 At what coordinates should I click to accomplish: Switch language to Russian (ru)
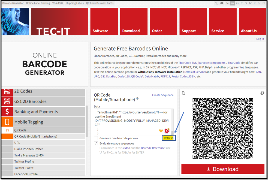(259, 3)
